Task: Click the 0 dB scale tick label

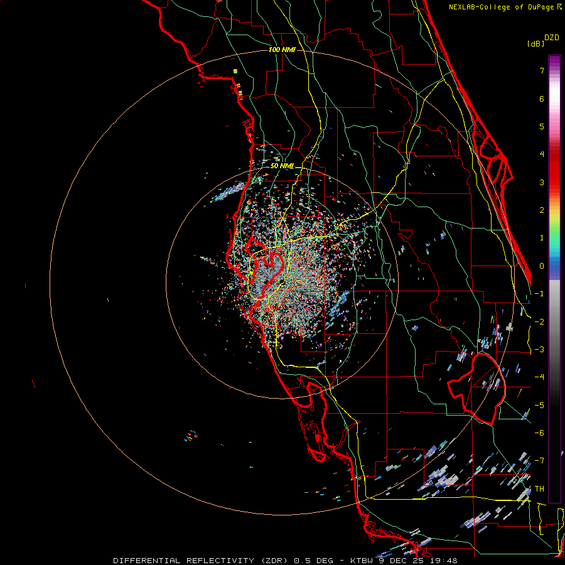Action: [542, 266]
